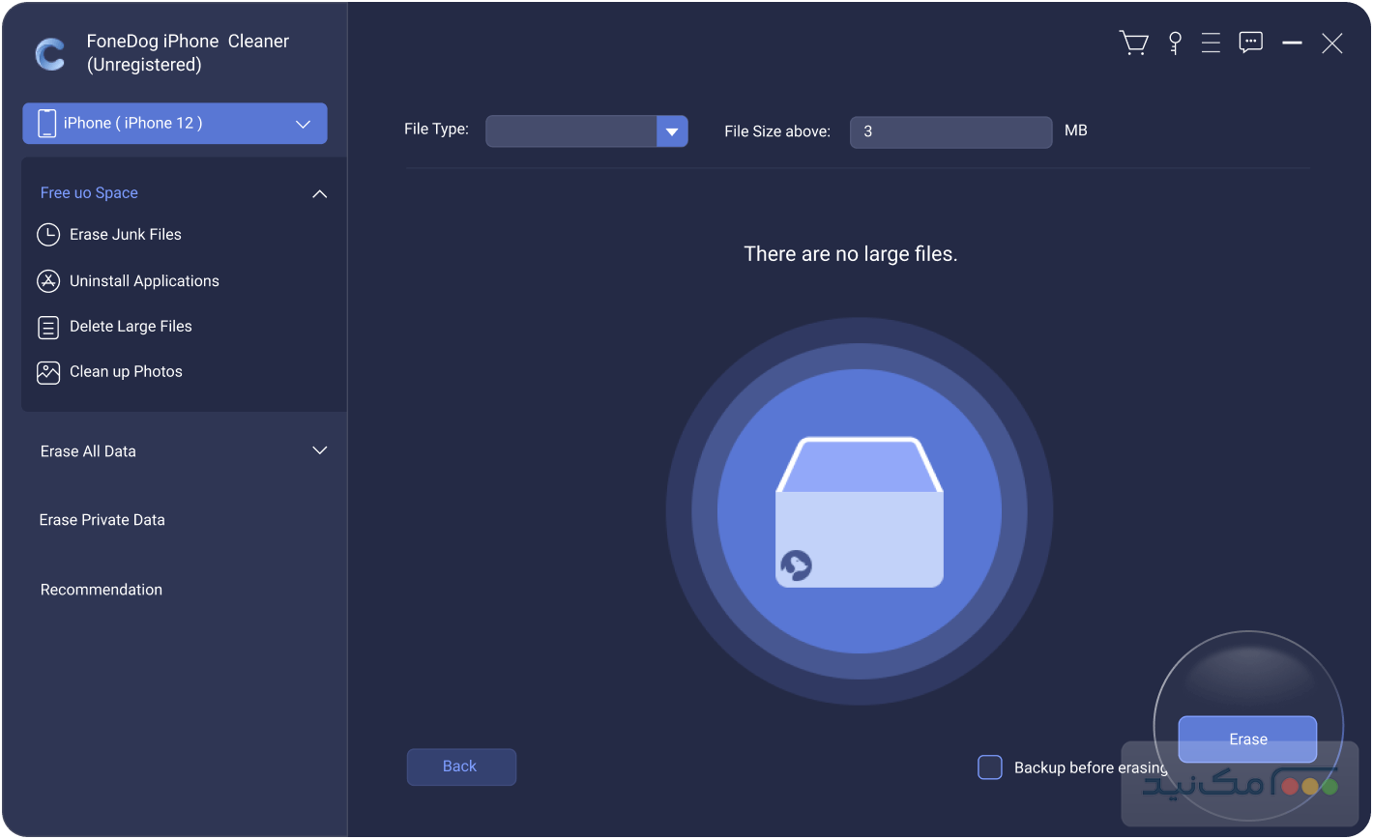Click the shopping cart purchase icon
The width and height of the screenshot is (1373, 839).
pyautogui.click(x=1133, y=43)
